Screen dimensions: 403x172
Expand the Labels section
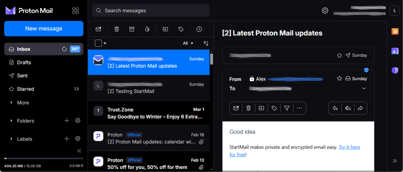(11, 139)
